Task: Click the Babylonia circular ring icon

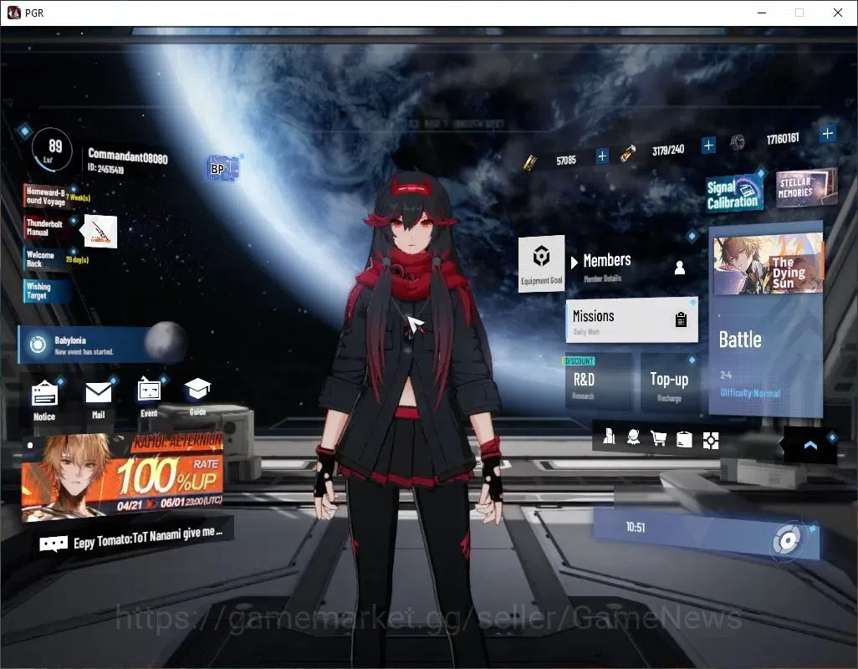Action: (38, 345)
